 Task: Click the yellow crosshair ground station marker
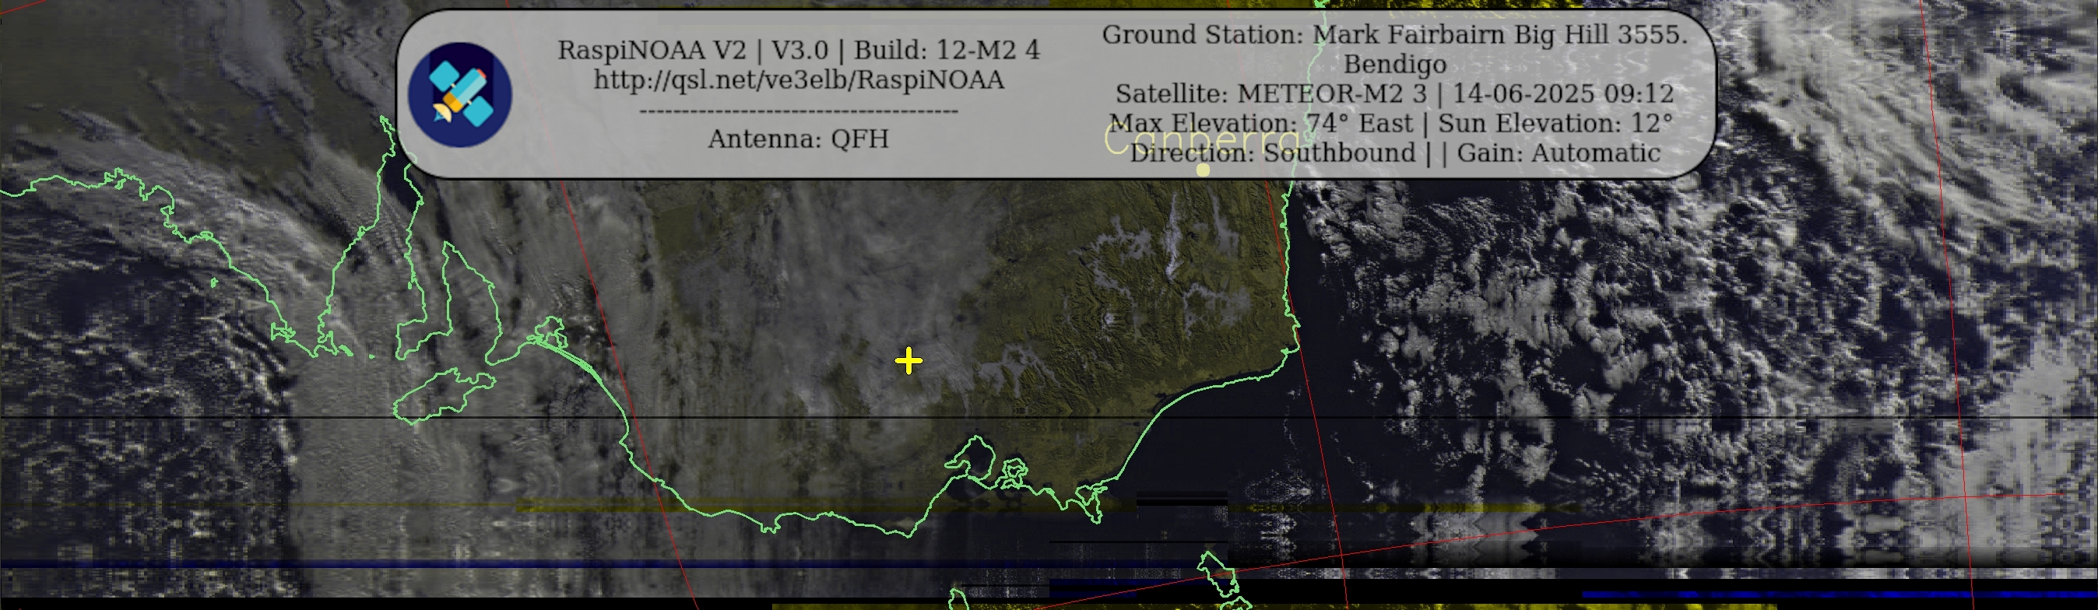click(x=908, y=361)
